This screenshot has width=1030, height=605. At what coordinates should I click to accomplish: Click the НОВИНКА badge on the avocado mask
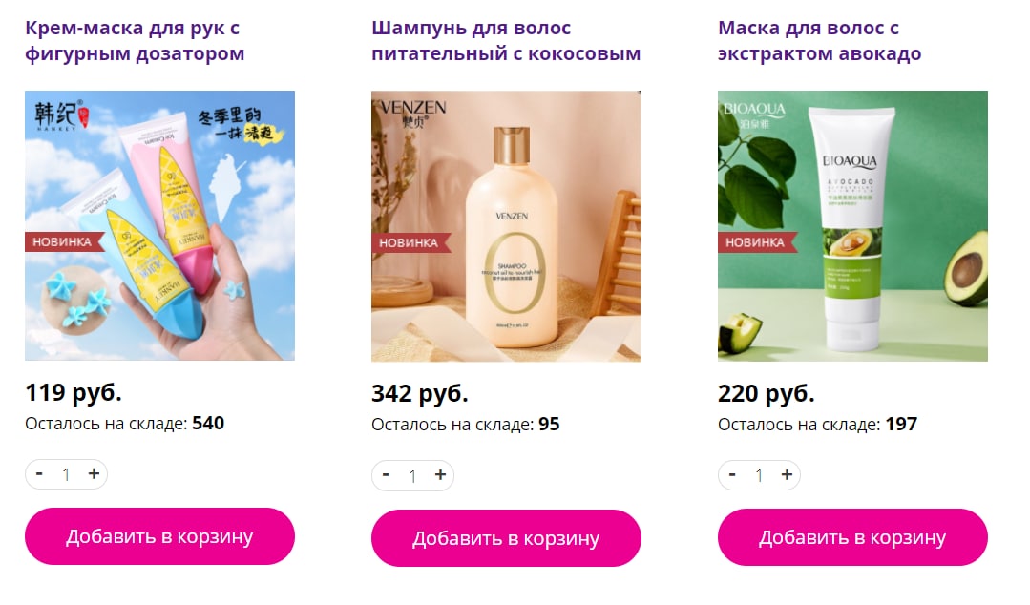point(757,242)
